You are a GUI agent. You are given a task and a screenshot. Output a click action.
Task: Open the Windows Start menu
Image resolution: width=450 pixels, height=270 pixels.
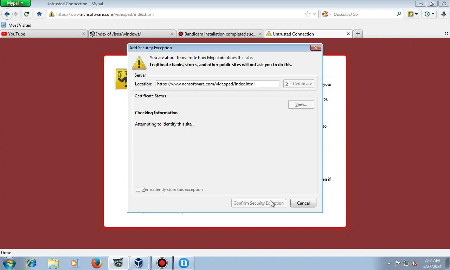[x=9, y=263]
